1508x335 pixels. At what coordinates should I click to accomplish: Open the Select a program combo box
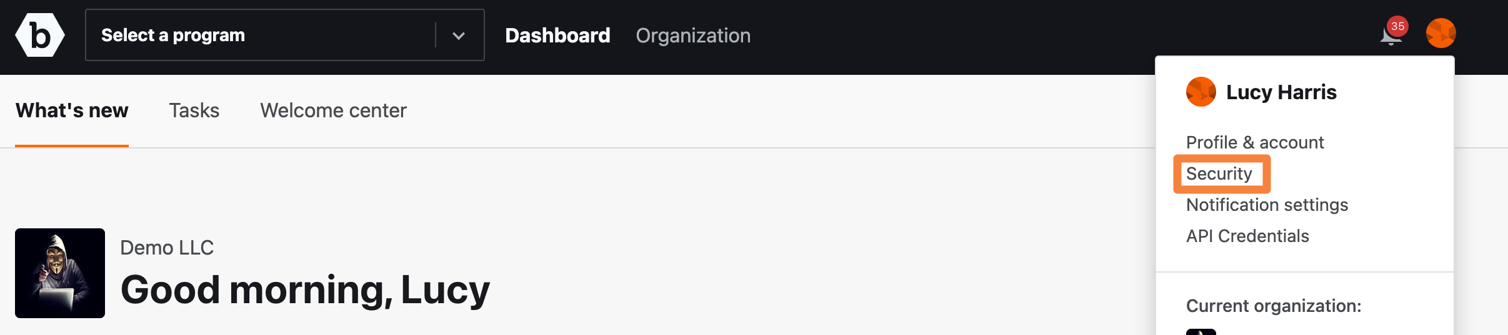[285, 35]
